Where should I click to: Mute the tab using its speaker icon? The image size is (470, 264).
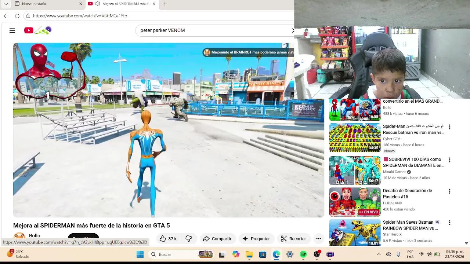pyautogui.click(x=97, y=4)
